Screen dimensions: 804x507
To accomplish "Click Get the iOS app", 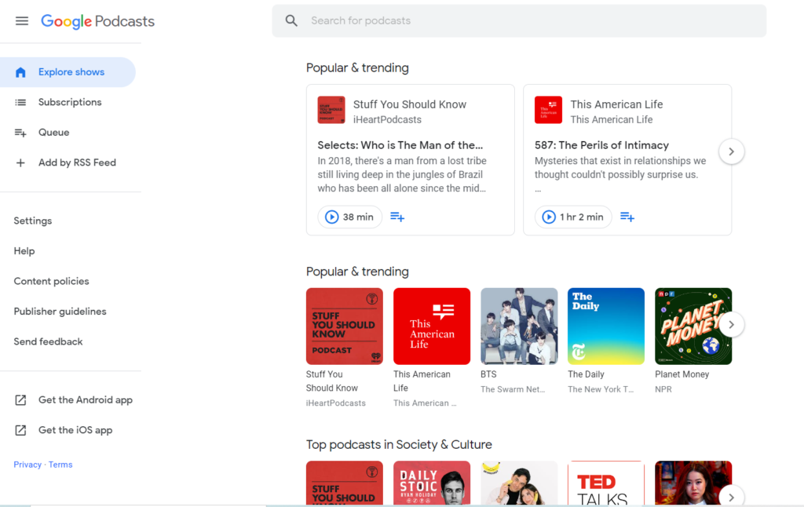I will [x=75, y=430].
